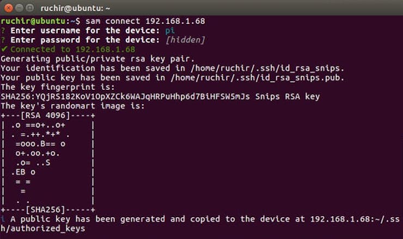
Task: Click the username value 'pi'
Action: pos(170,31)
